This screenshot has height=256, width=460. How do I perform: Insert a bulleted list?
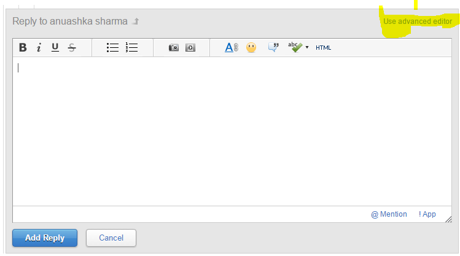[112, 47]
